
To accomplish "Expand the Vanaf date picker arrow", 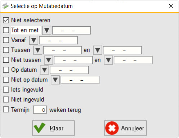I will click(x=33, y=40).
